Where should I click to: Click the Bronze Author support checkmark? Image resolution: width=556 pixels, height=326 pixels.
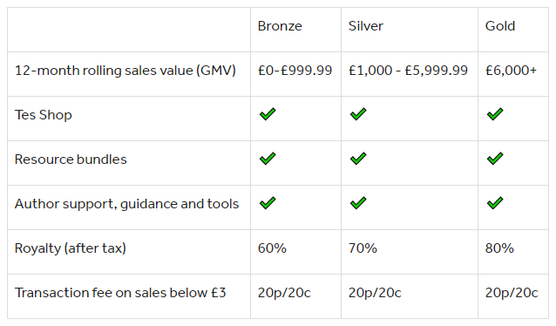coord(268,203)
